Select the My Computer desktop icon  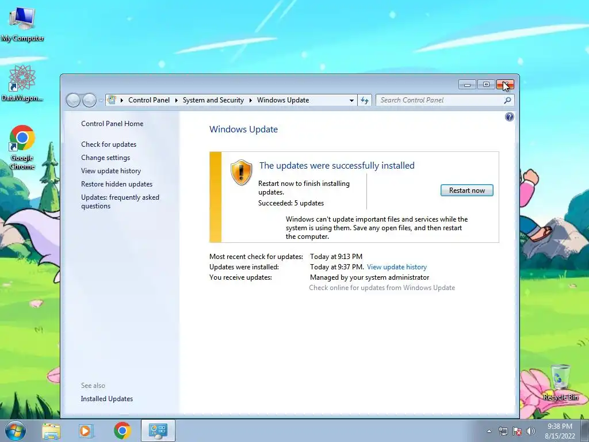click(22, 24)
